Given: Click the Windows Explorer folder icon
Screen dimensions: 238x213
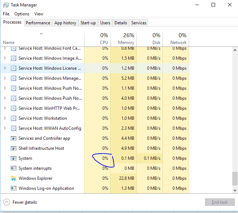Looking at the screenshot, I should point(14,178).
